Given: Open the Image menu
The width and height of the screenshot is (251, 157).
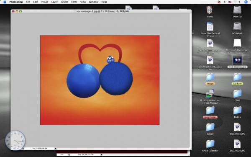Looking at the screenshot, I should point(44,2).
